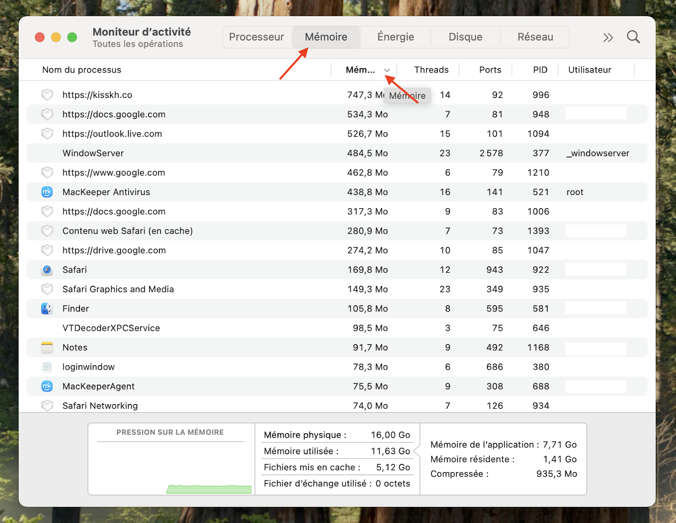Screen dimensions: 676x523
Task: Click the Nom du processus column header
Action: click(x=81, y=70)
